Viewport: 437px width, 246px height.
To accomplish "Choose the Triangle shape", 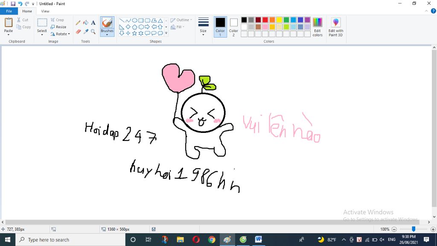I will pyautogui.click(x=160, y=20).
